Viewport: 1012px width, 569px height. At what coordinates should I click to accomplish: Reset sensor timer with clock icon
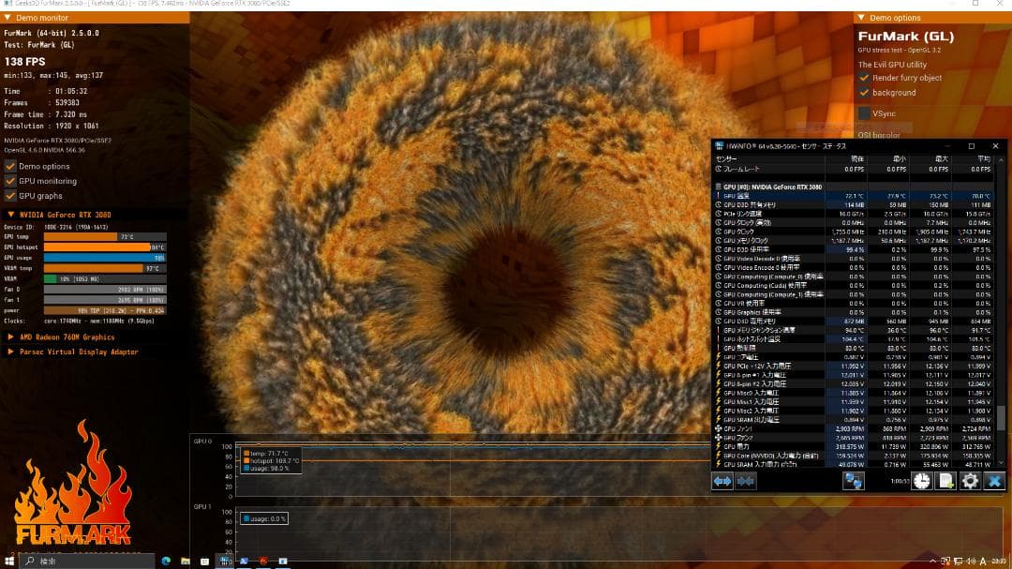tap(922, 481)
